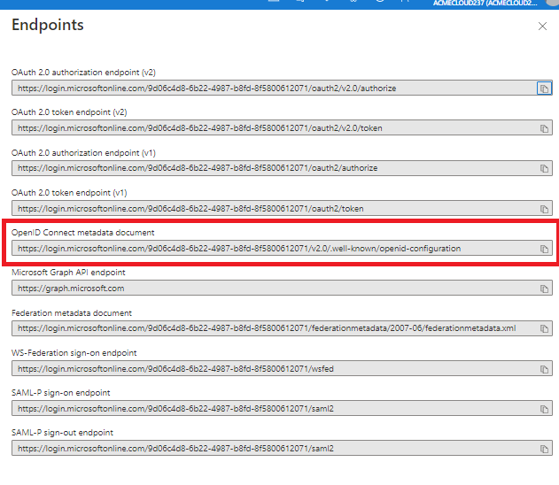The image size is (559, 485).
Task: Copy the Federation metadata document URL
Action: point(544,328)
